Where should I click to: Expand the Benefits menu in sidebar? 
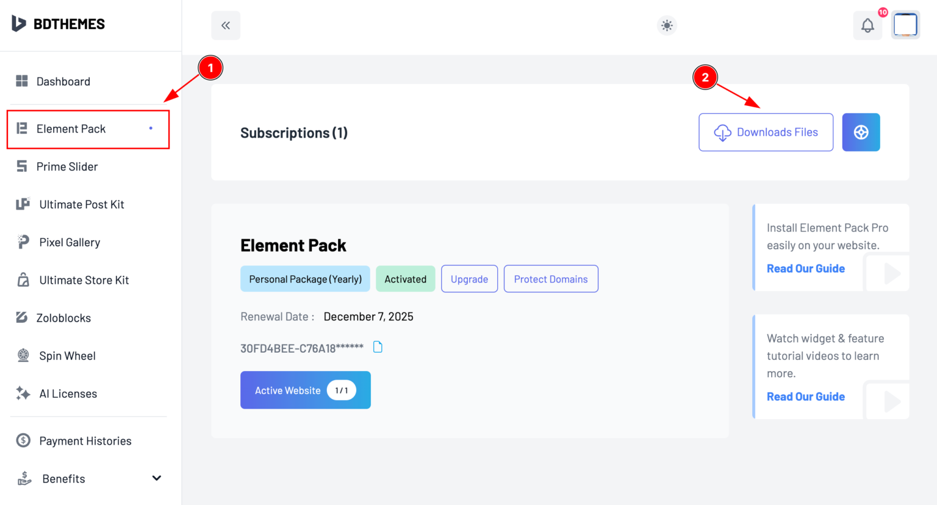(x=63, y=479)
